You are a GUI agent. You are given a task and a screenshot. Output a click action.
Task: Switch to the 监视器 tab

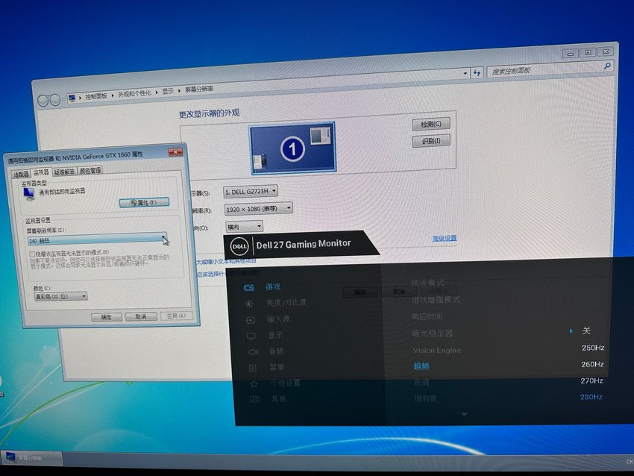pos(41,172)
